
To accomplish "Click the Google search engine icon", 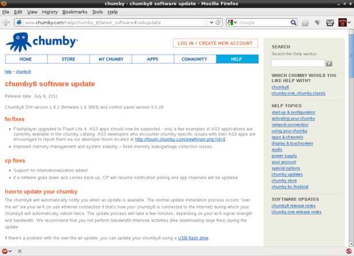I will click(x=230, y=23).
